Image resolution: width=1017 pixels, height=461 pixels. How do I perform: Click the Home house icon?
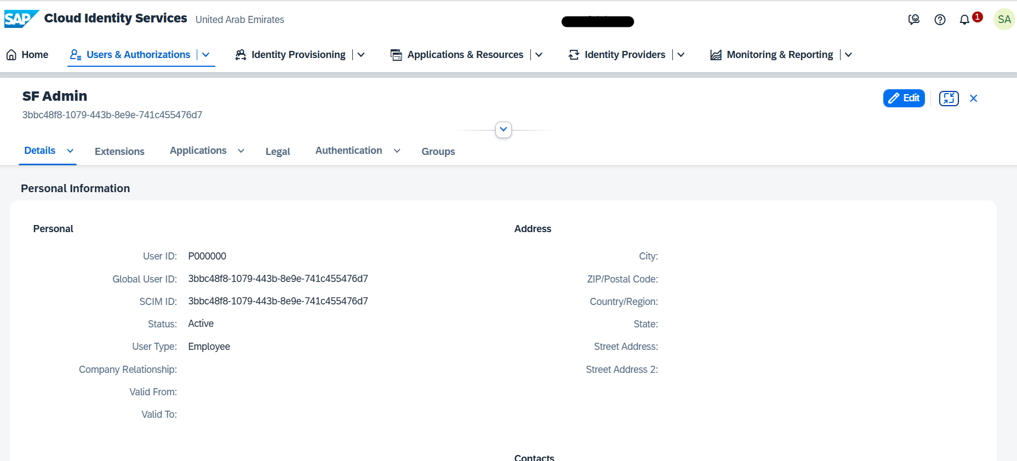tap(11, 55)
